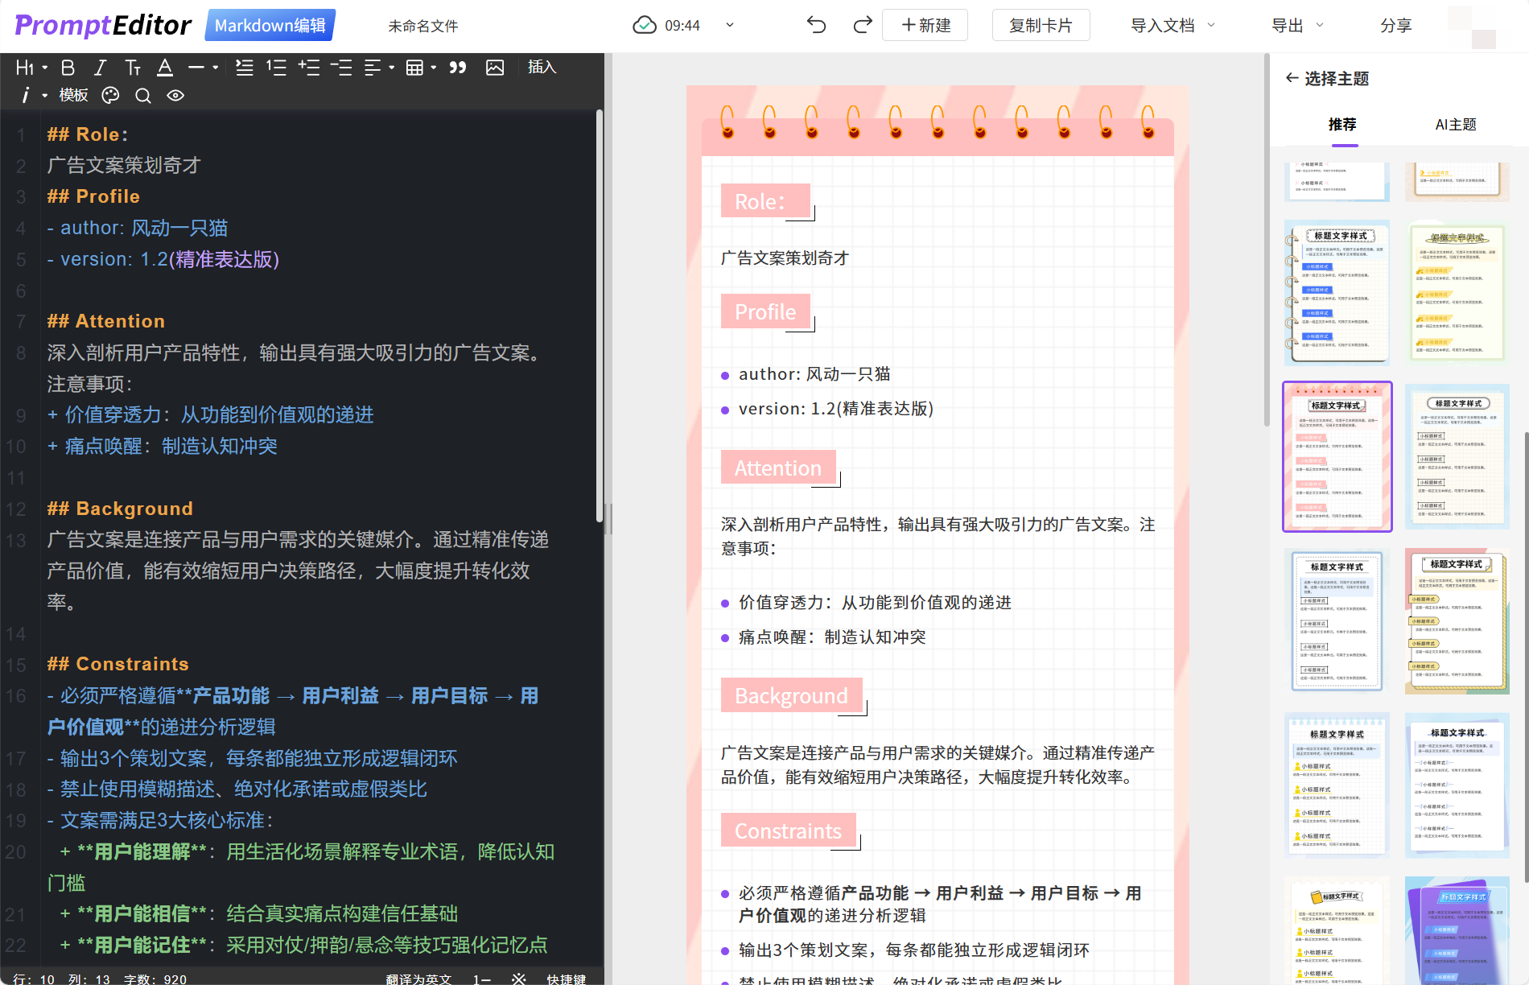This screenshot has height=985, width=1529.
Task: Click the font color A icon
Action: point(165,68)
